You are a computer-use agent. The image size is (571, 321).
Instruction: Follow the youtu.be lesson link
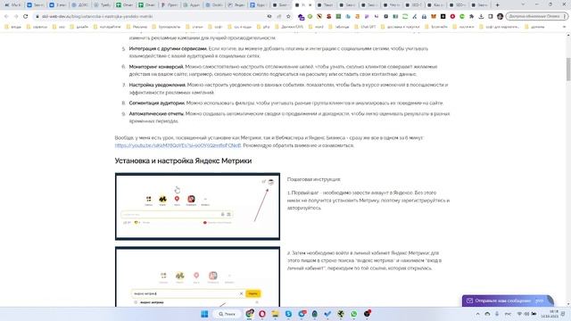[178, 145]
